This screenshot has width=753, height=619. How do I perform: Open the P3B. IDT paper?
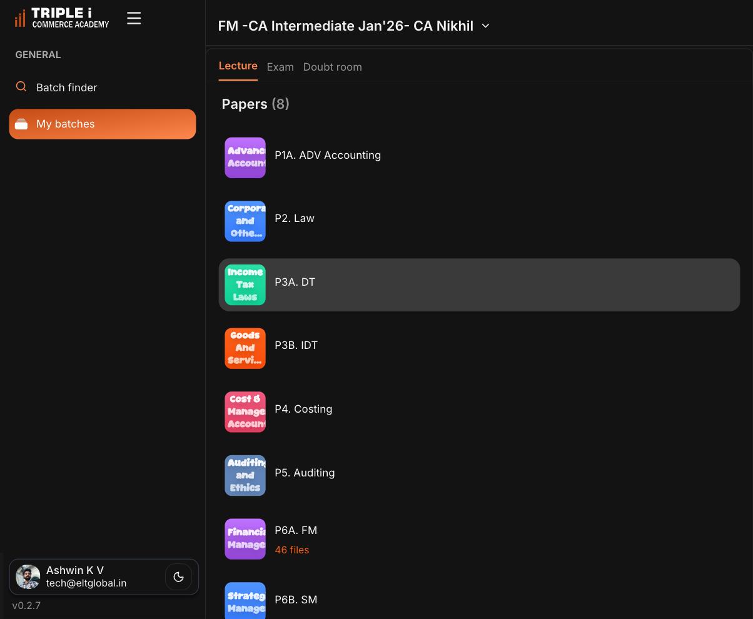pyautogui.click(x=479, y=348)
